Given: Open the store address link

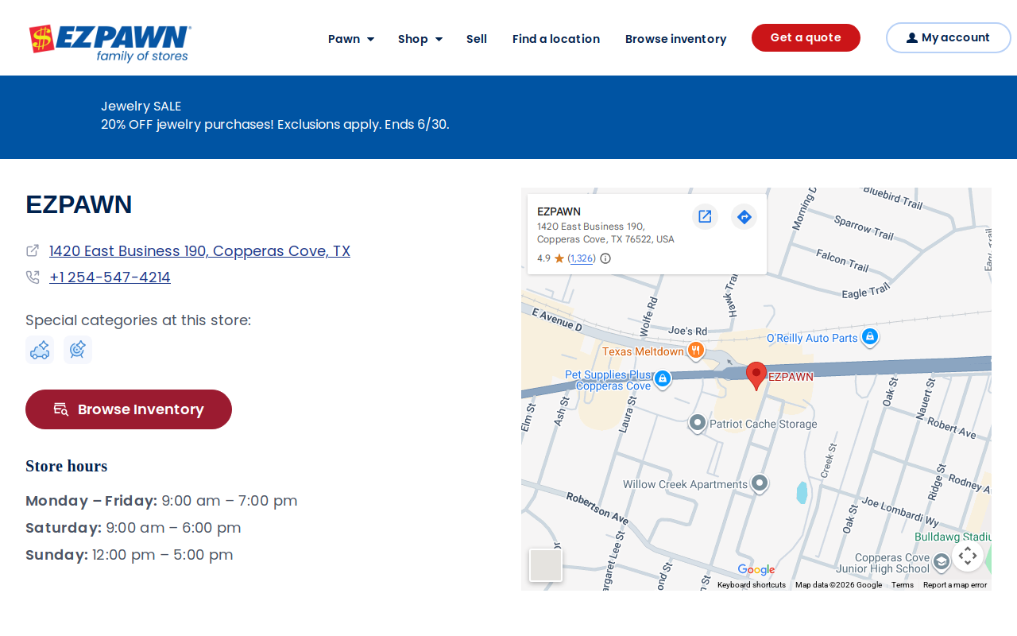Looking at the screenshot, I should point(199,251).
